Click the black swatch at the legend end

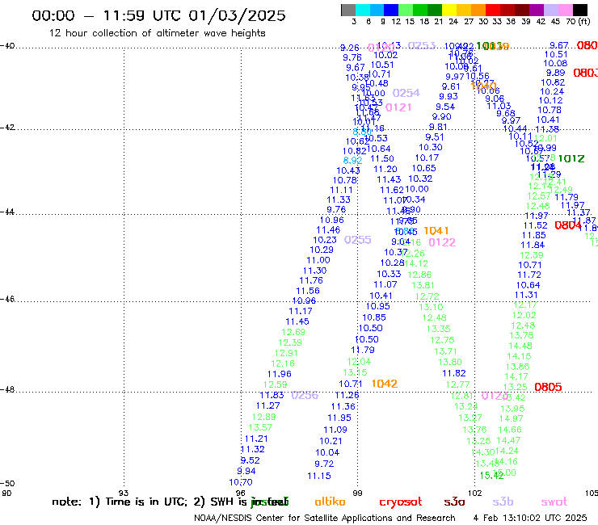[x=580, y=10]
